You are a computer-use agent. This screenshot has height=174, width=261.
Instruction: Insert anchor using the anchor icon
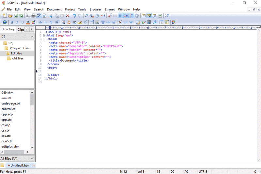(69, 23)
